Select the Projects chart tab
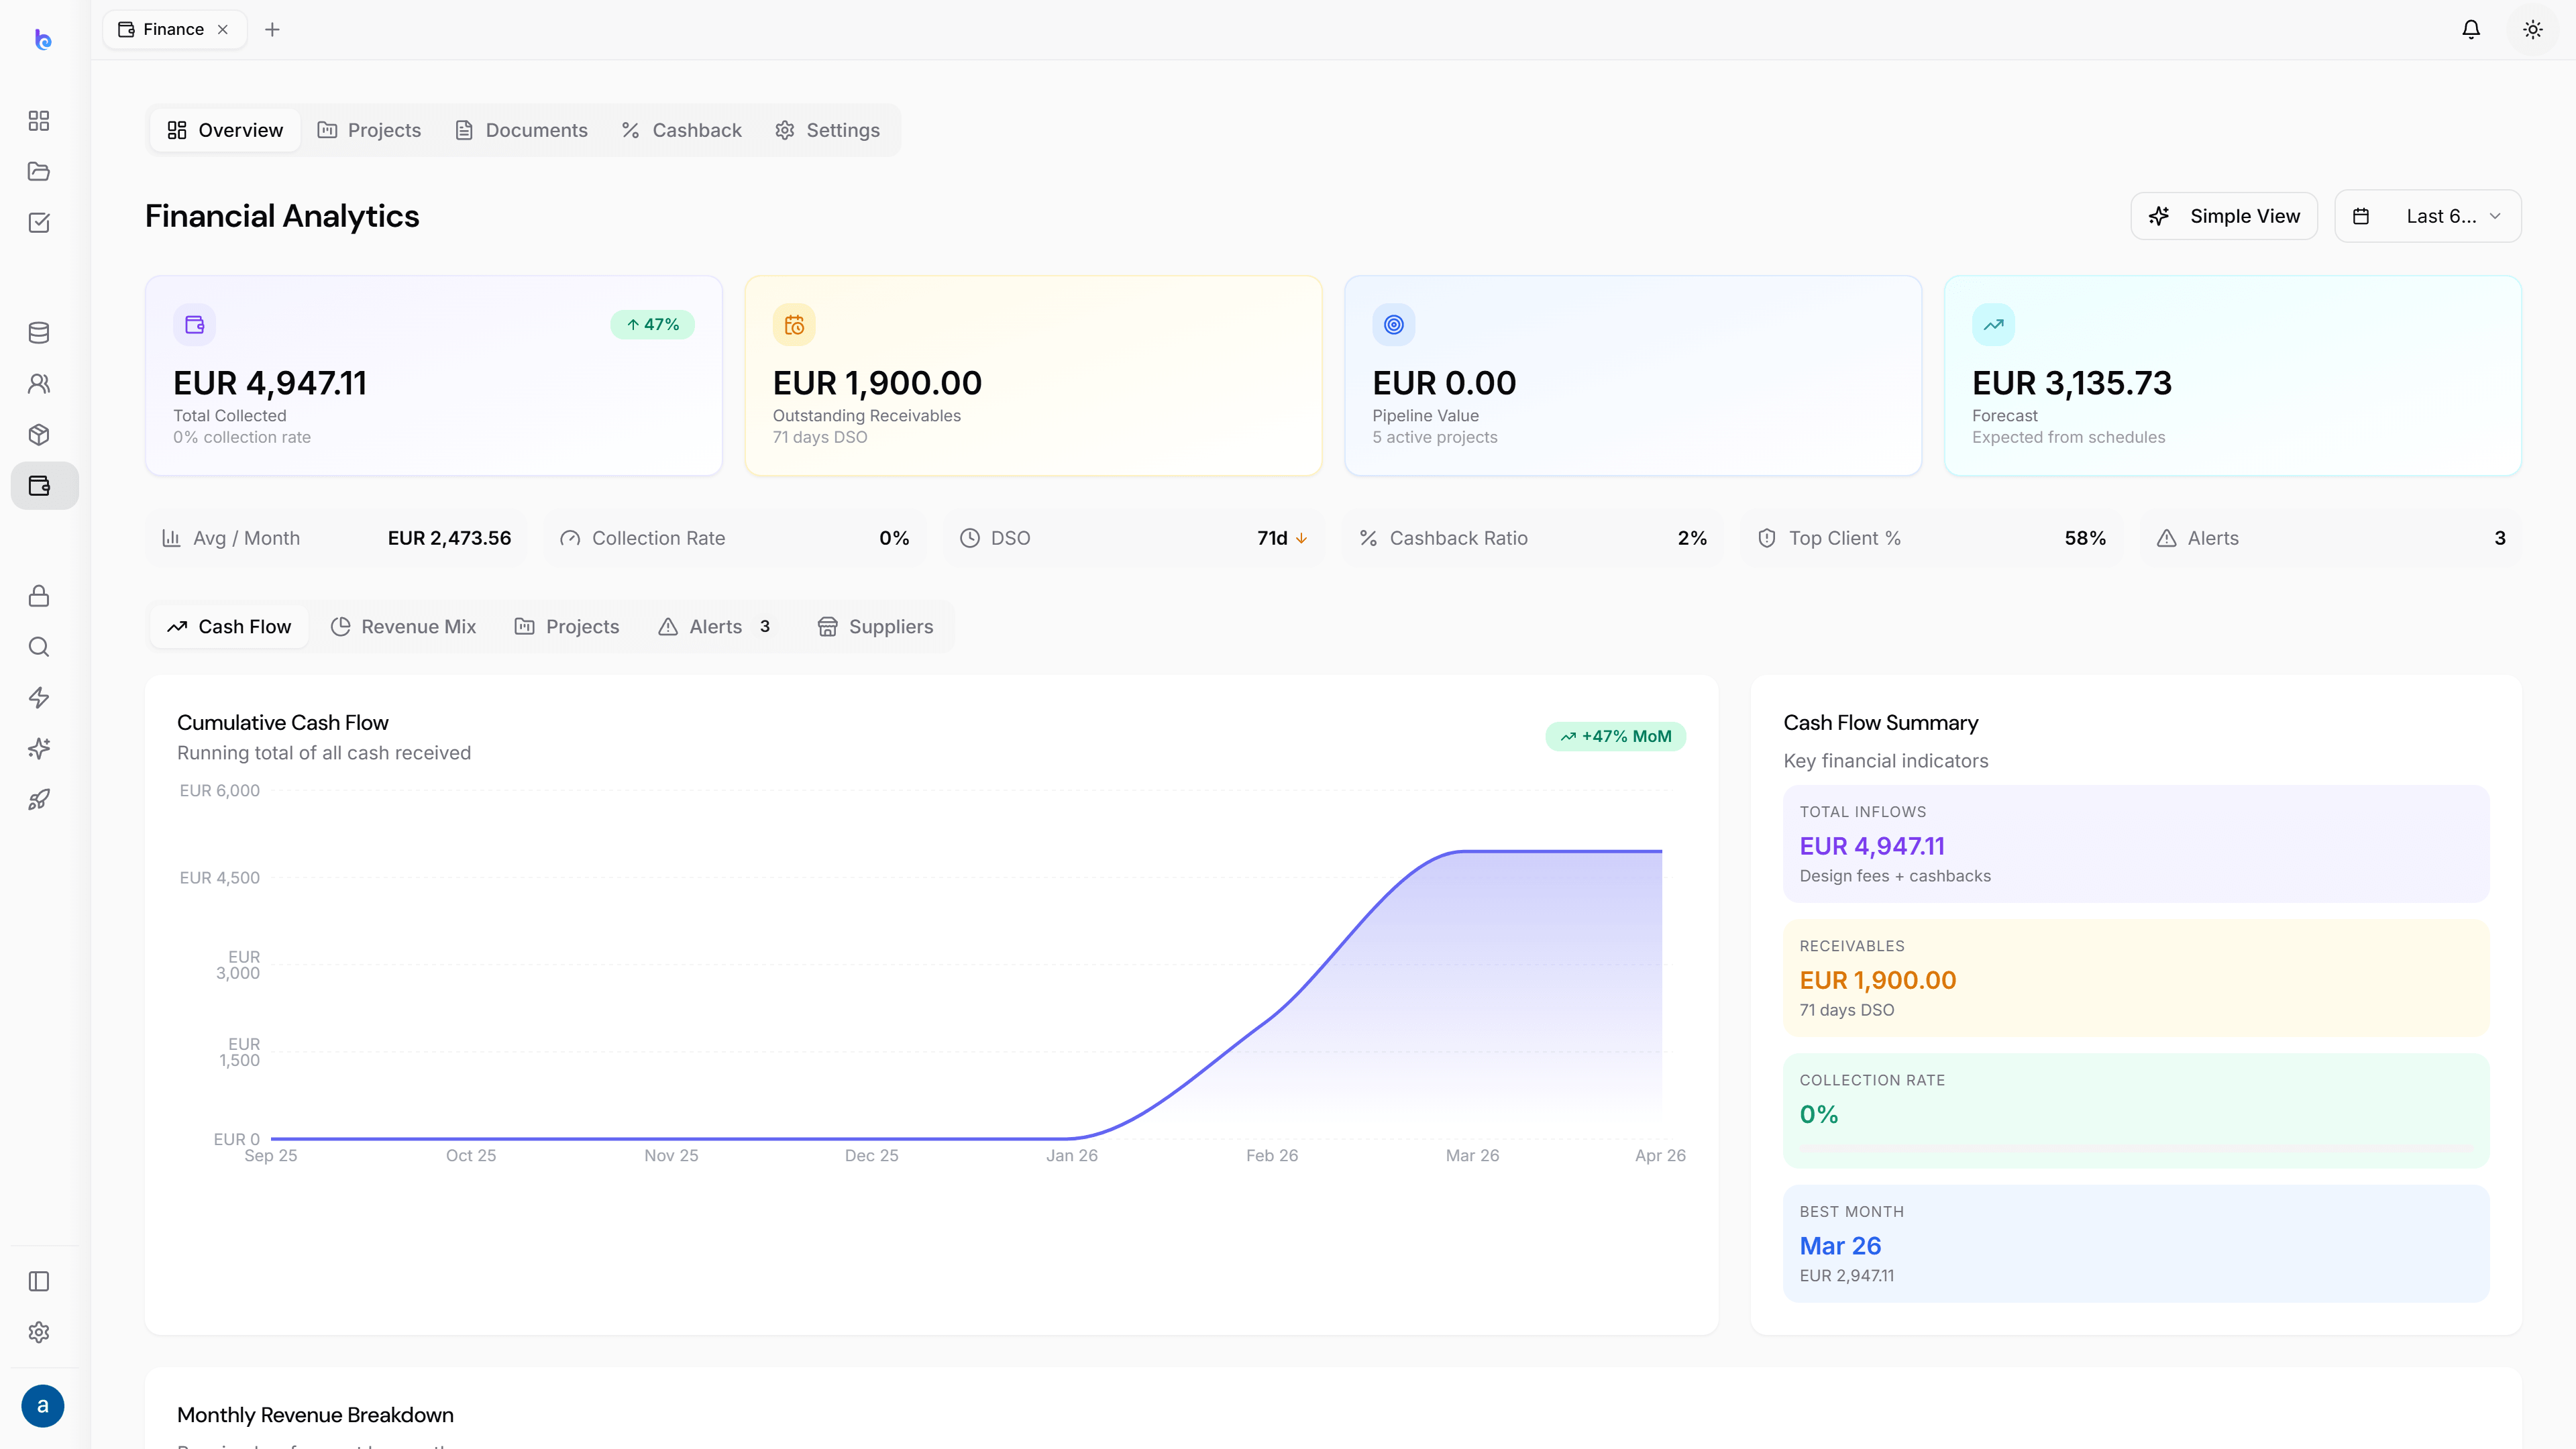Screen dimensions: 2576x1449 pos(567,627)
